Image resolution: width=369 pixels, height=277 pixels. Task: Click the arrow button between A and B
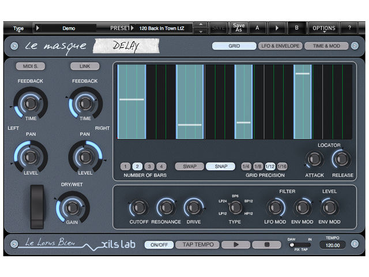[x=277, y=28]
